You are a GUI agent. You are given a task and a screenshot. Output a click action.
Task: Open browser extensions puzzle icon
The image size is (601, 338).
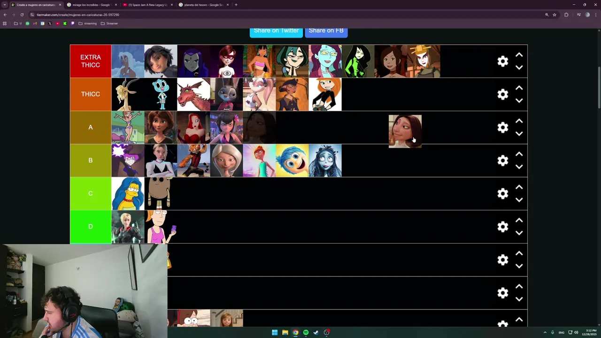tap(566, 15)
